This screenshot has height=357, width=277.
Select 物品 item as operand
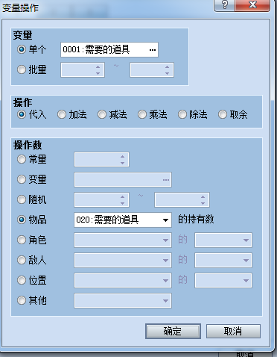click(x=22, y=220)
